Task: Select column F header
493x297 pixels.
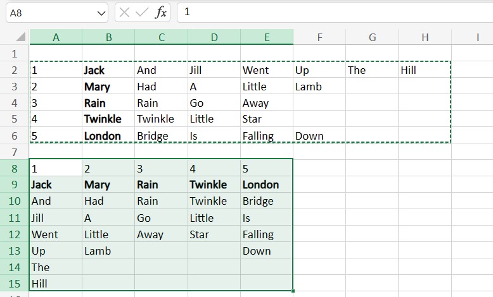Action: pyautogui.click(x=319, y=37)
